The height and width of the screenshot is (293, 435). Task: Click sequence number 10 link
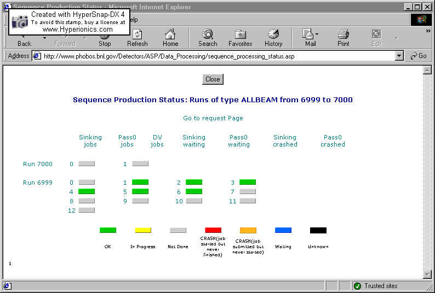click(x=179, y=201)
